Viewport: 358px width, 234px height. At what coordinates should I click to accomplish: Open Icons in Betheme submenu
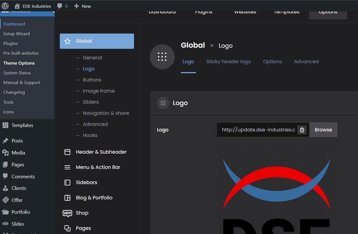[x=9, y=112]
